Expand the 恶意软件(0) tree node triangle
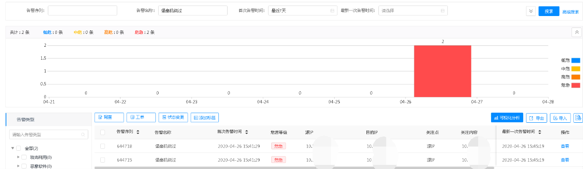This screenshot has height=169, width=583. point(18,166)
